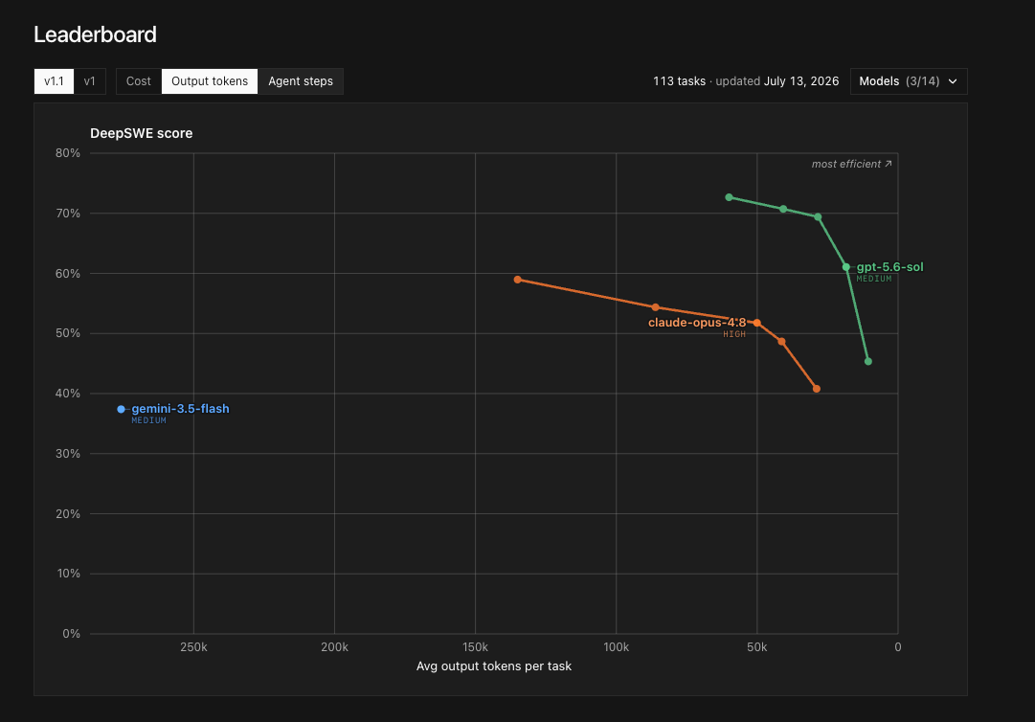Click the '113 tasks' text
This screenshot has width=1035, height=722.
tap(679, 81)
